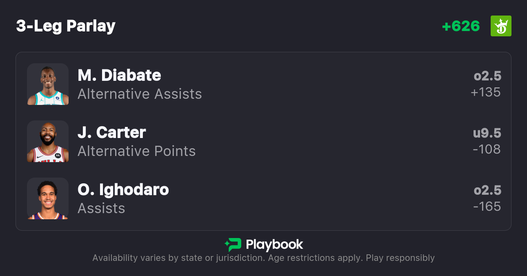527x276 pixels.
Task: Click the 3-Leg Parlay title
Action: 66,26
